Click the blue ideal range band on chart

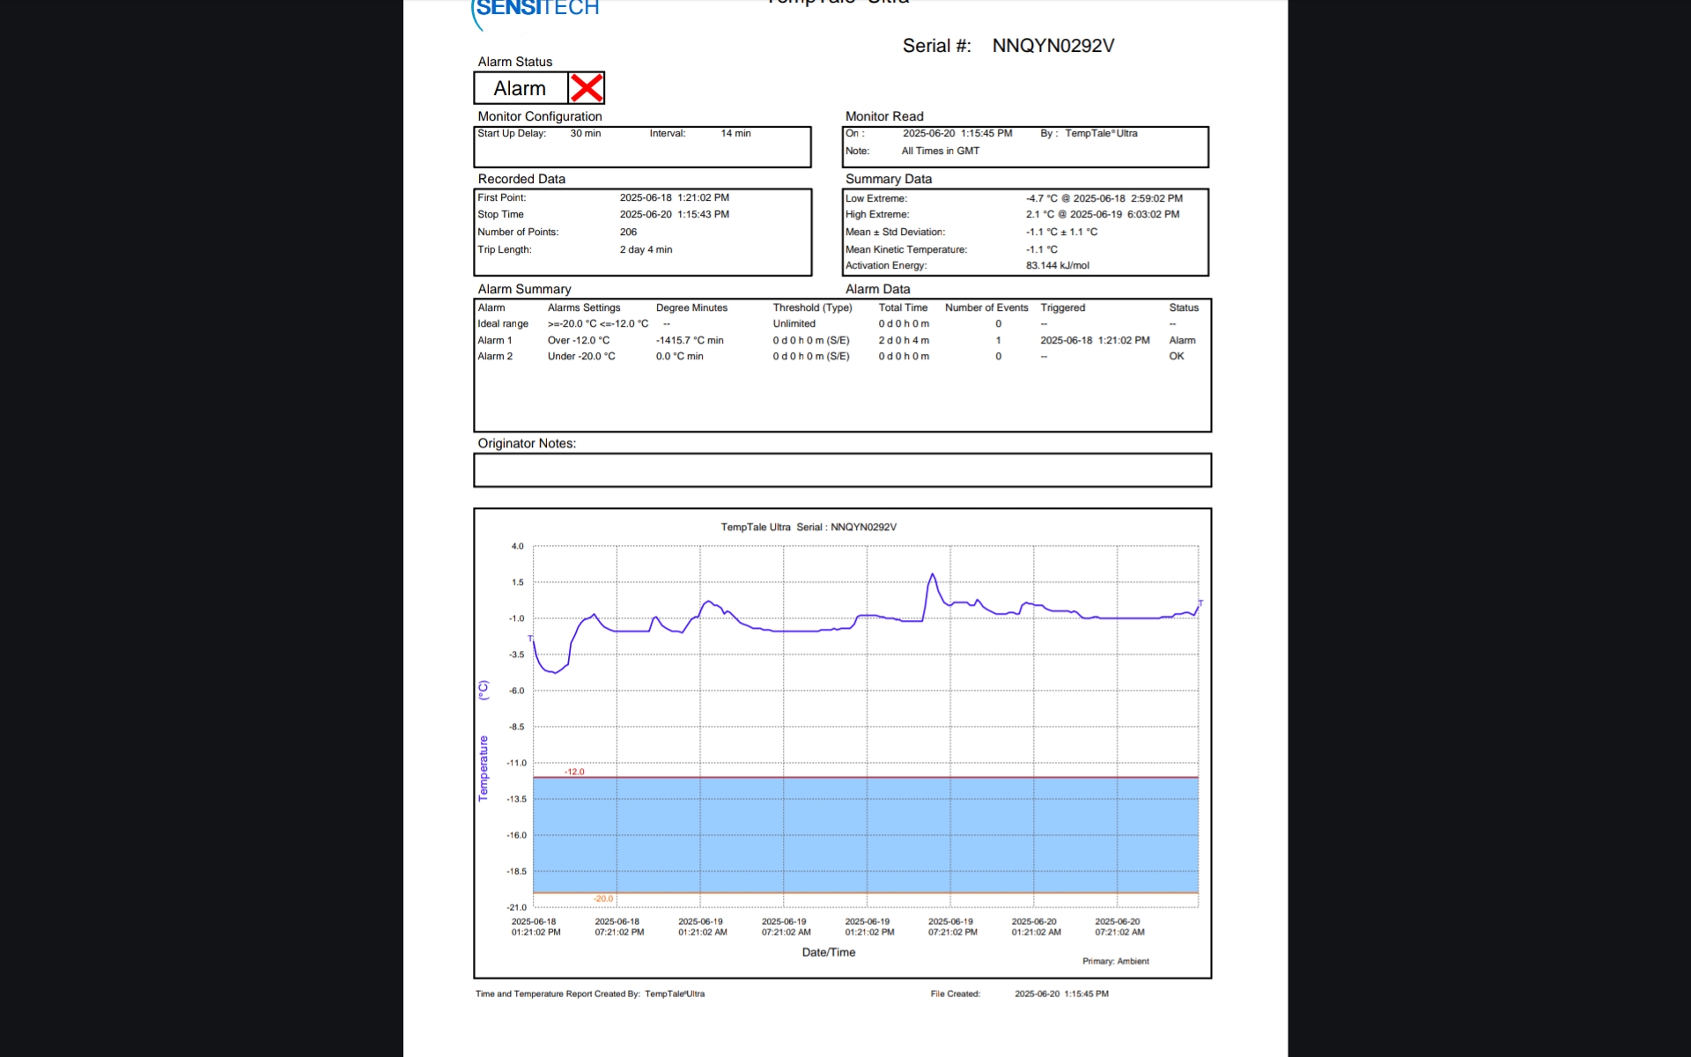pyautogui.click(x=866, y=835)
